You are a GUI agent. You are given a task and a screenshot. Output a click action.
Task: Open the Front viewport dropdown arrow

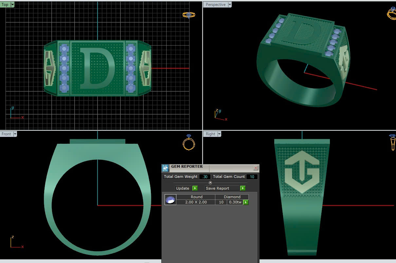(15, 134)
